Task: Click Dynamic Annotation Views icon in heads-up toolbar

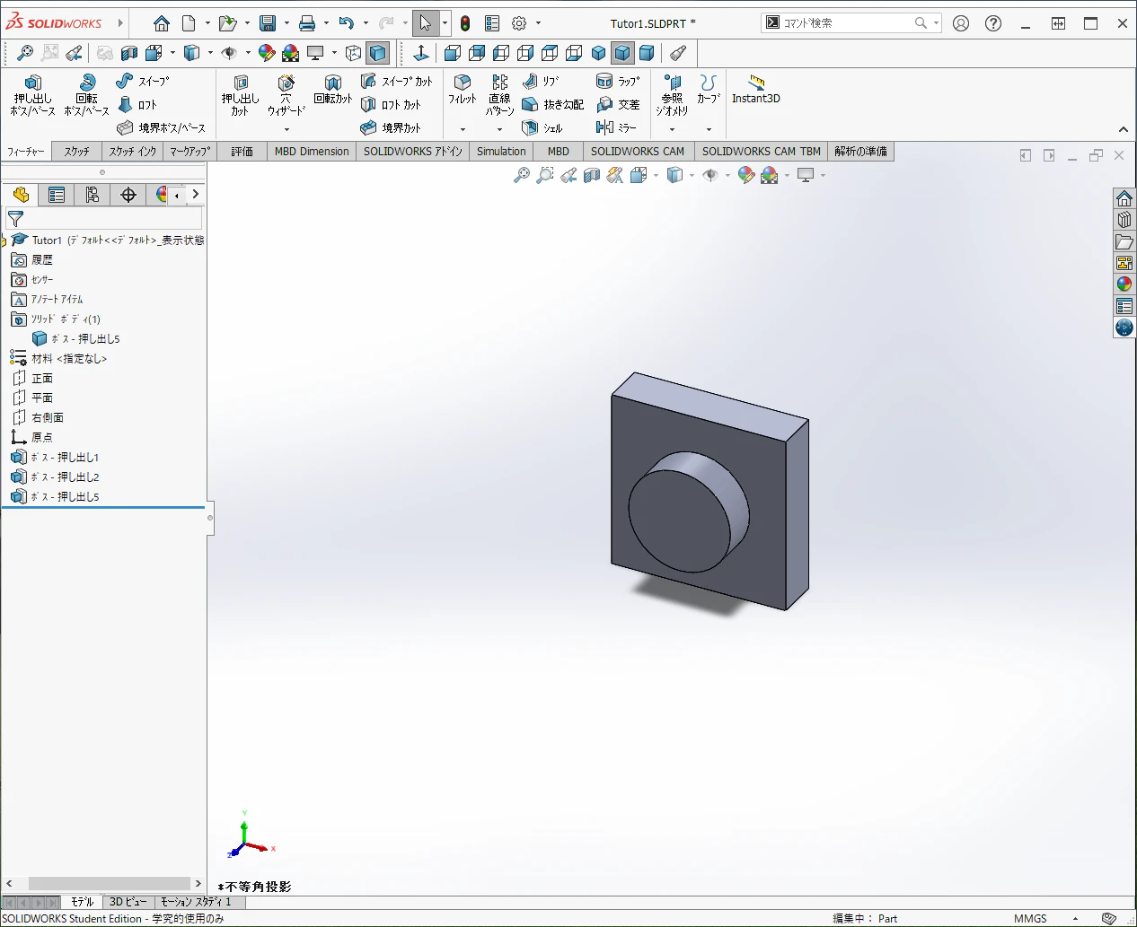Action: 614,175
